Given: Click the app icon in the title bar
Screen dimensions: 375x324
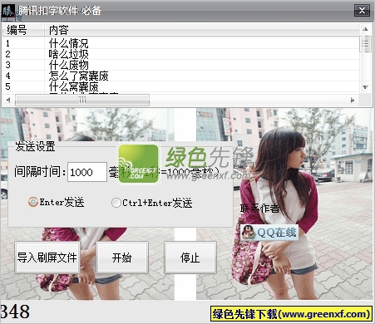Looking at the screenshot, I should pos(8,11).
